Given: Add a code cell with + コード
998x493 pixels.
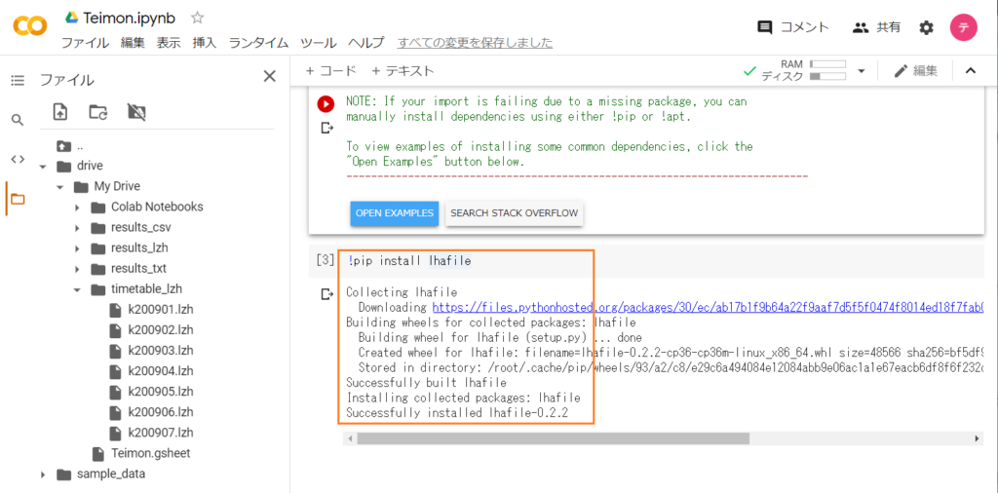Looking at the screenshot, I should click(x=330, y=70).
